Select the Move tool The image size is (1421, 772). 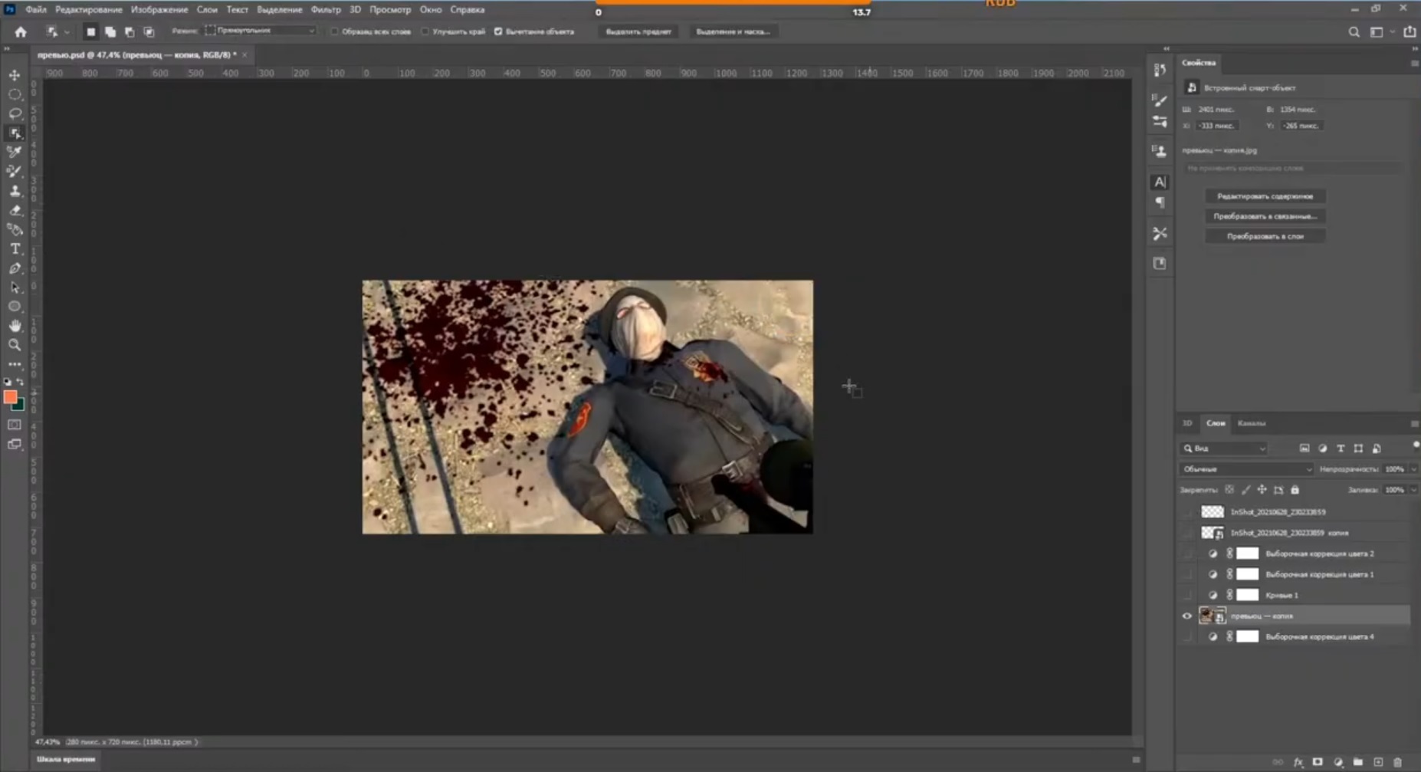coord(15,75)
